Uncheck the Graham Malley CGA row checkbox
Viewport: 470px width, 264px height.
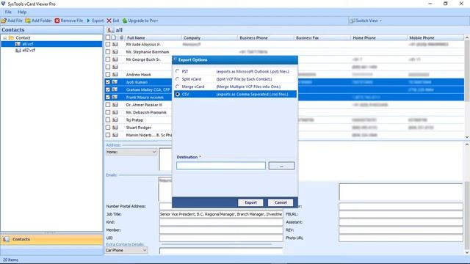click(x=108, y=89)
